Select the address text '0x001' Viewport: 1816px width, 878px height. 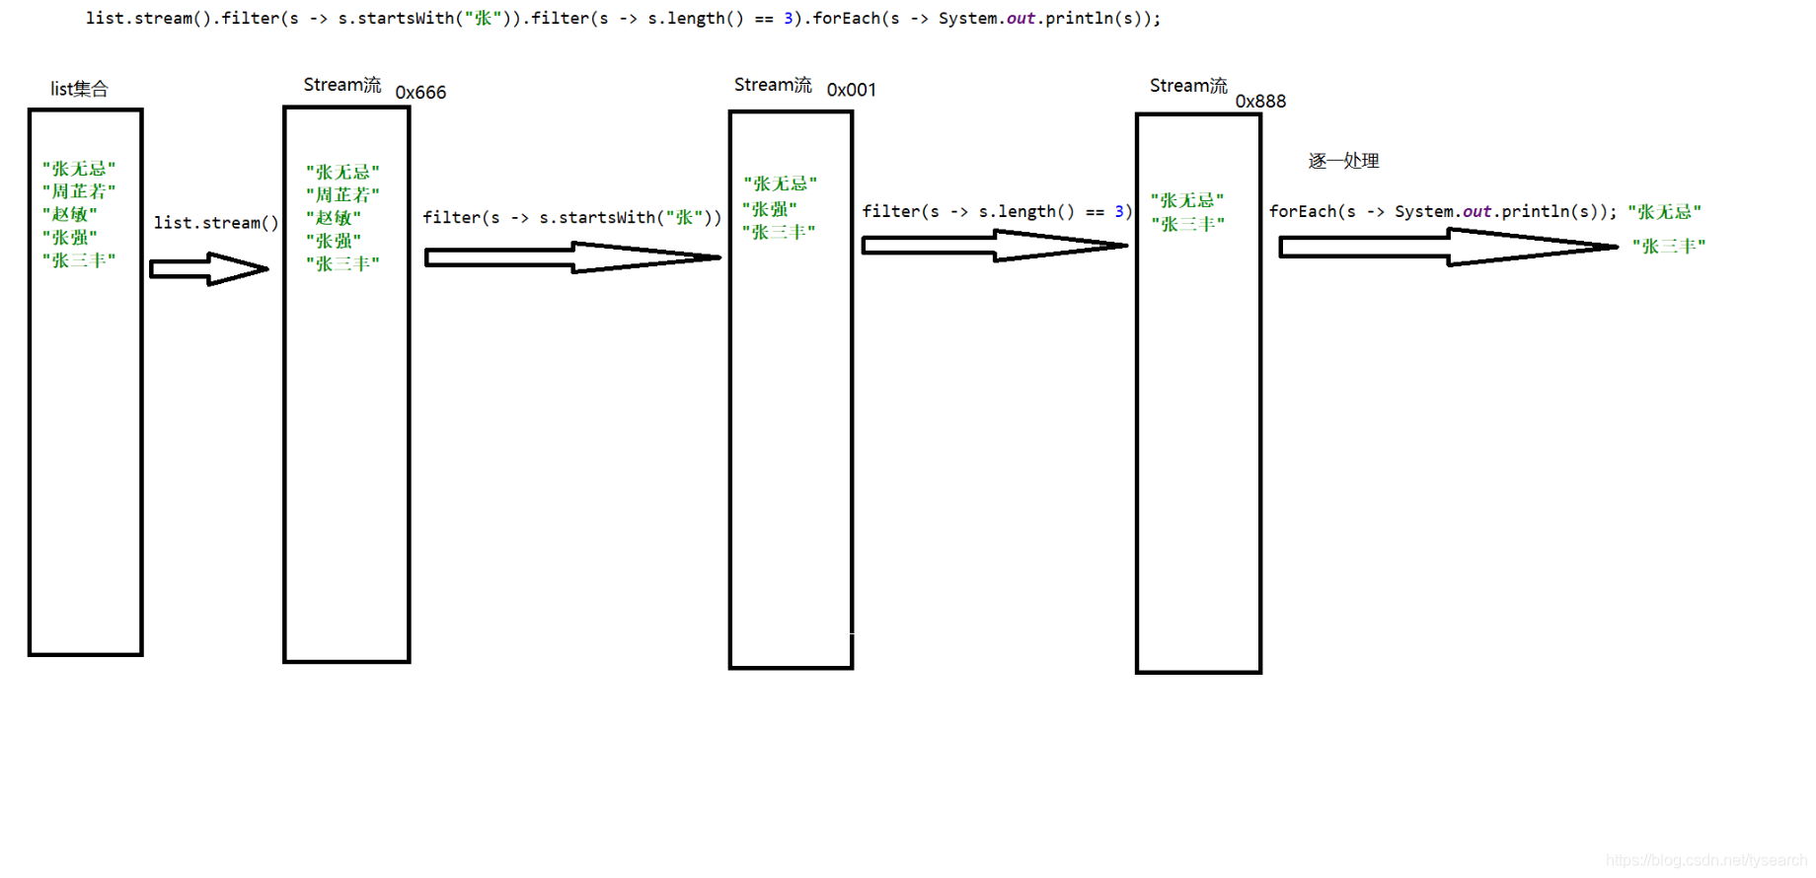[x=852, y=90]
